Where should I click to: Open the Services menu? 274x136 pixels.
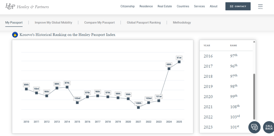[199, 6]
